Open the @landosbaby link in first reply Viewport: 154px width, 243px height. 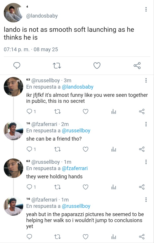pyautogui.click(x=78, y=87)
